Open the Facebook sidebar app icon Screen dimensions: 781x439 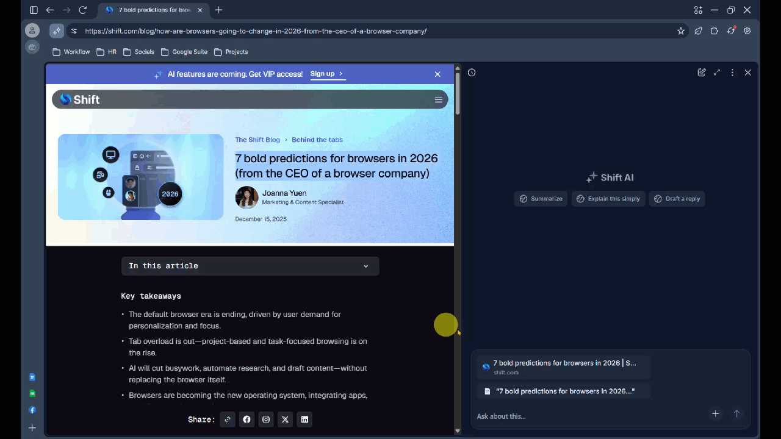tap(32, 410)
